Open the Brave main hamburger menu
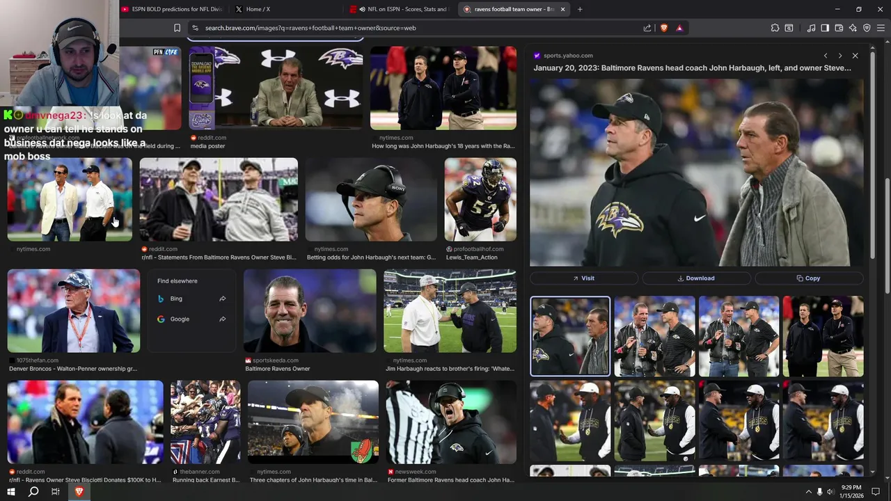 click(881, 28)
